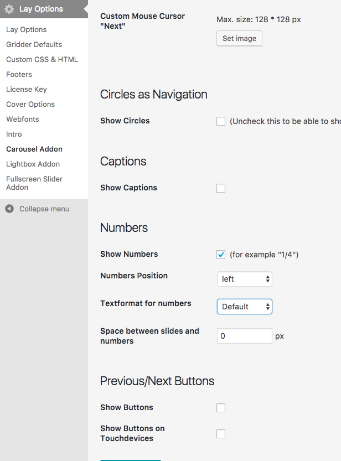
Task: Open the Numbers Position dropdown
Action: click(244, 279)
